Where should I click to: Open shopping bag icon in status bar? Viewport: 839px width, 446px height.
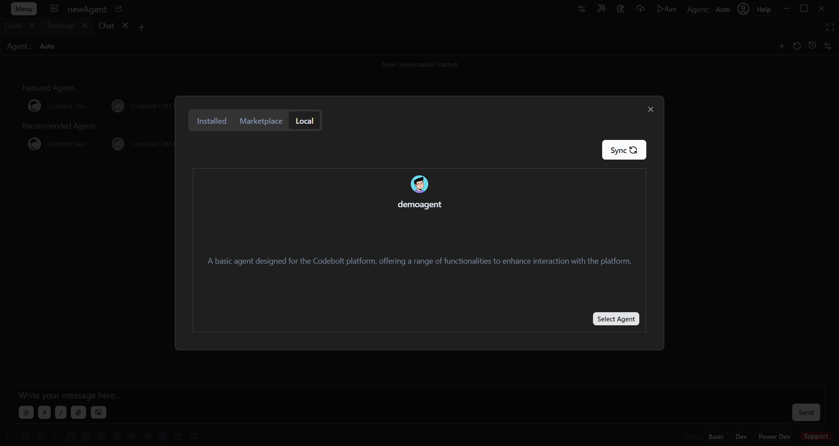pos(71,436)
